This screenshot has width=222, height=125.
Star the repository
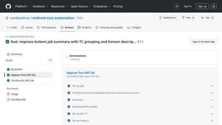208,18
